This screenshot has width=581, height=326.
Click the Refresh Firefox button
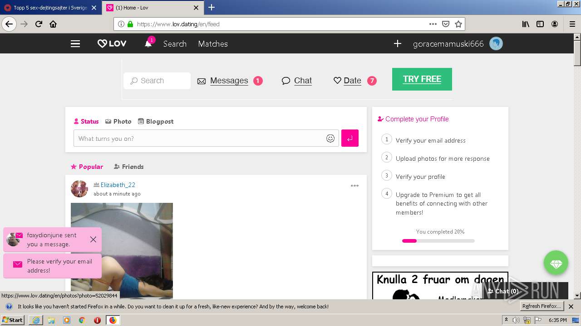tap(542, 306)
